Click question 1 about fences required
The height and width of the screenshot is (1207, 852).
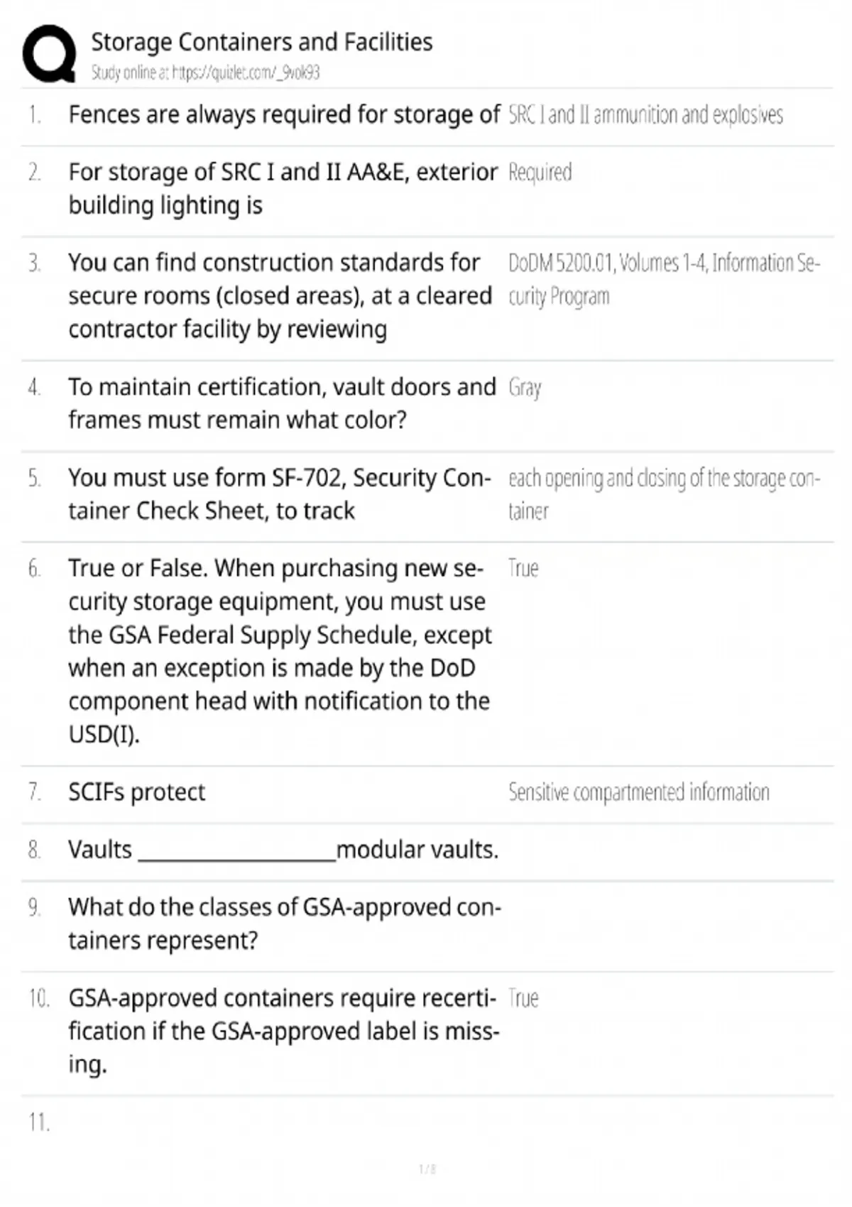284,115
